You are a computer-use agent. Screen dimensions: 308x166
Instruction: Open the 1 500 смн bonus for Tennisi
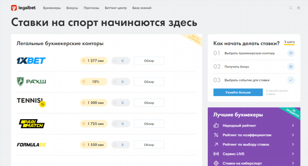(x=94, y=103)
